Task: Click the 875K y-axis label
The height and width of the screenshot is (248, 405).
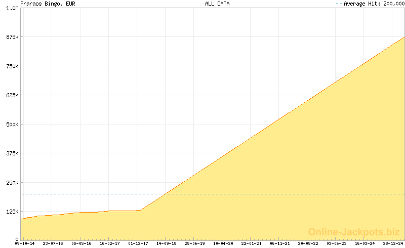Action: [x=11, y=37]
